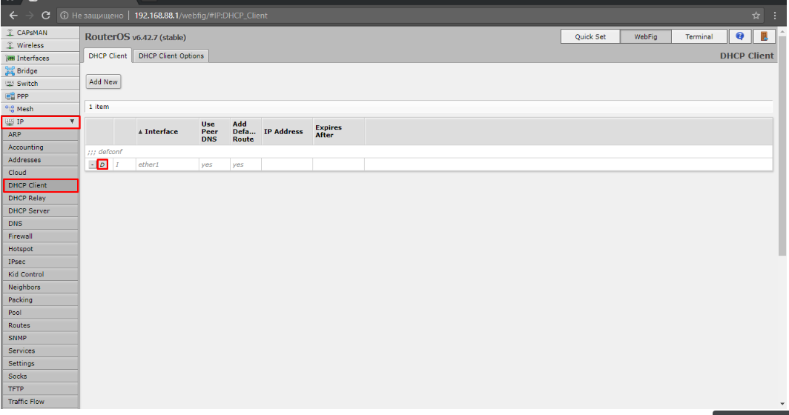Open the Wireless menu
789x415 pixels.
(x=40, y=45)
